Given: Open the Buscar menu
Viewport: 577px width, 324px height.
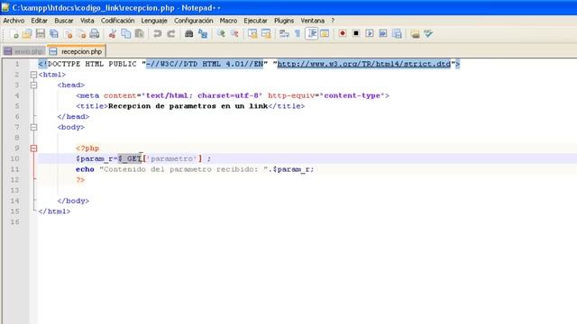Looking at the screenshot, I should point(64,21).
